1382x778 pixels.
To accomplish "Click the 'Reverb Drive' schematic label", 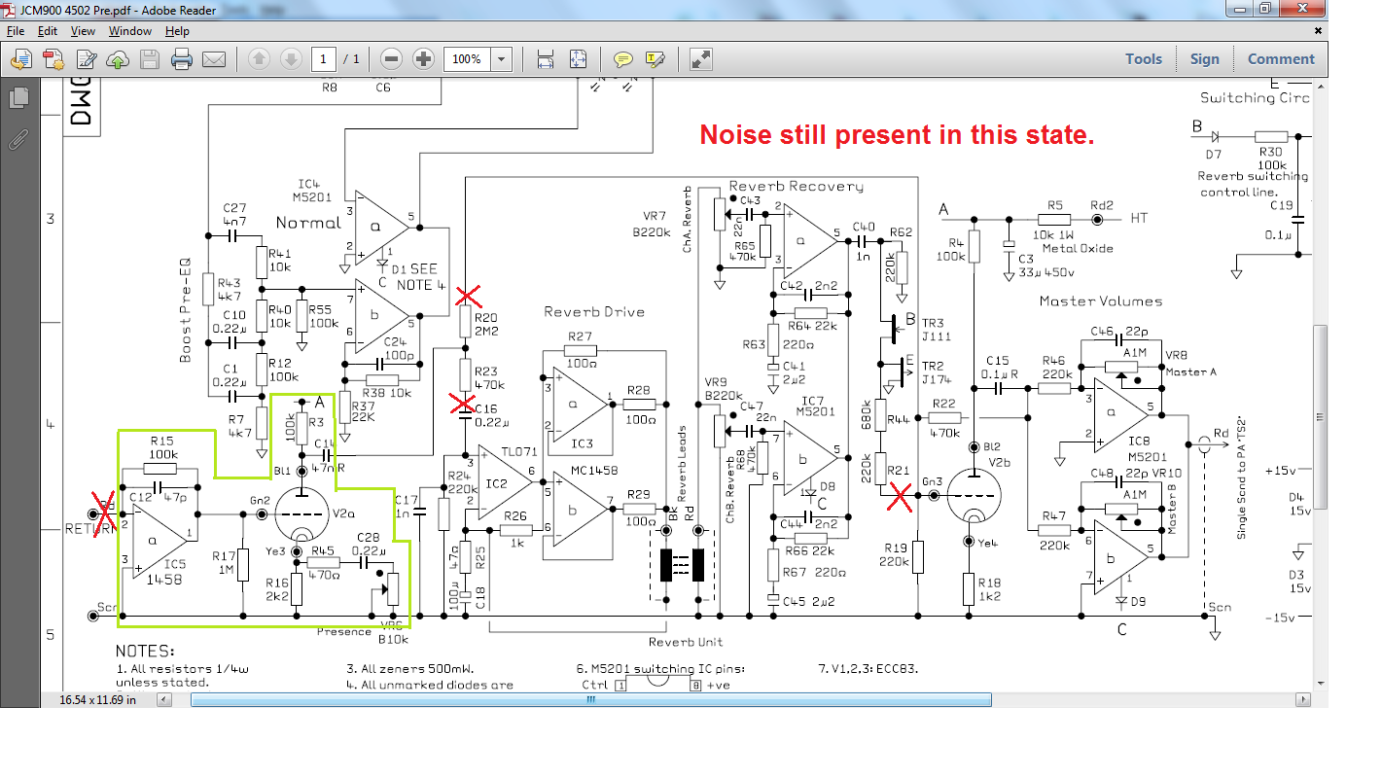I will point(594,312).
